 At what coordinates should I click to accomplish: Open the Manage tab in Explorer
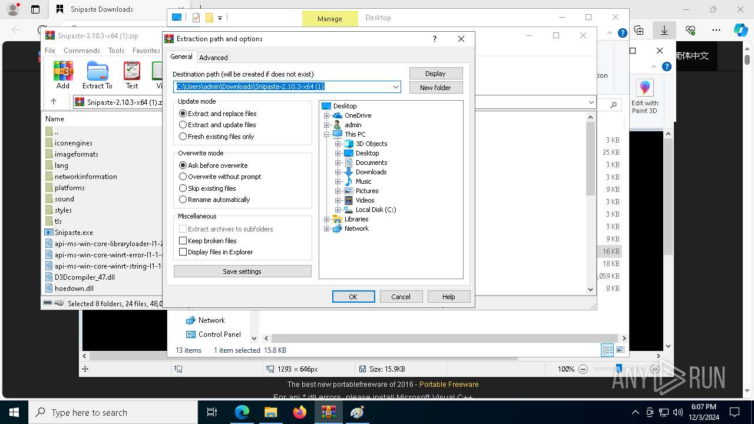pyautogui.click(x=330, y=18)
